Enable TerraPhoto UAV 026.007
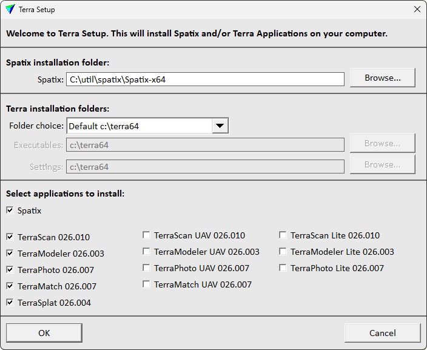The width and height of the screenshot is (427, 350). point(146,268)
